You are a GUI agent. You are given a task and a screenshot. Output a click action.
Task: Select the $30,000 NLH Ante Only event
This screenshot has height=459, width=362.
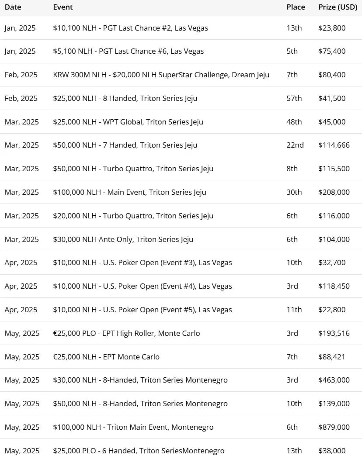[x=123, y=239]
